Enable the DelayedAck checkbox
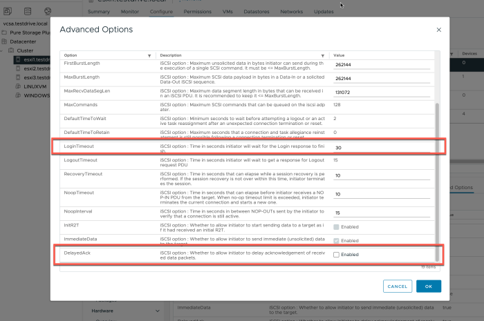This screenshot has width=484, height=321. (336, 255)
